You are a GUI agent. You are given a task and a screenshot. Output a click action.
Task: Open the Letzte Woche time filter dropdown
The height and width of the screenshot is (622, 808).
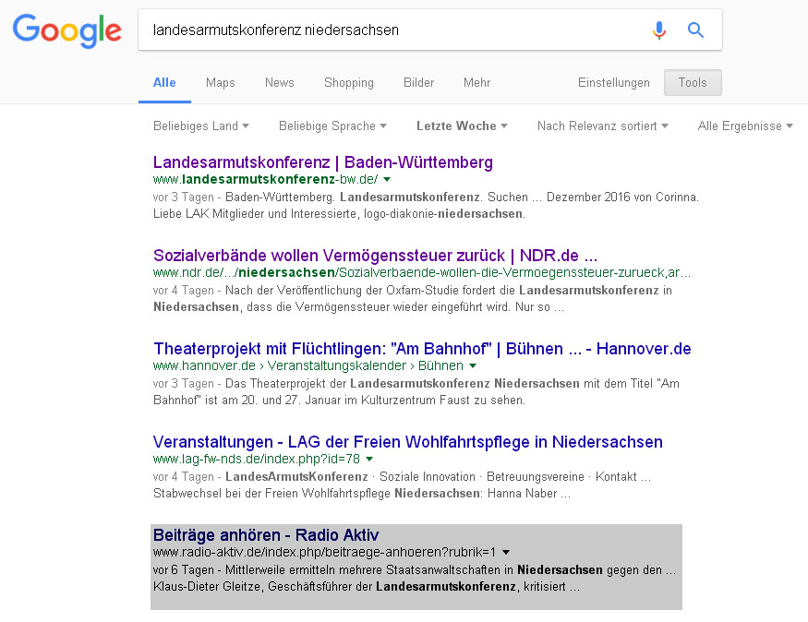click(462, 126)
